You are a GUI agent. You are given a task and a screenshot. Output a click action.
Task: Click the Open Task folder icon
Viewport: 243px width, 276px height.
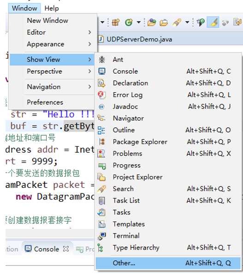point(164,23)
